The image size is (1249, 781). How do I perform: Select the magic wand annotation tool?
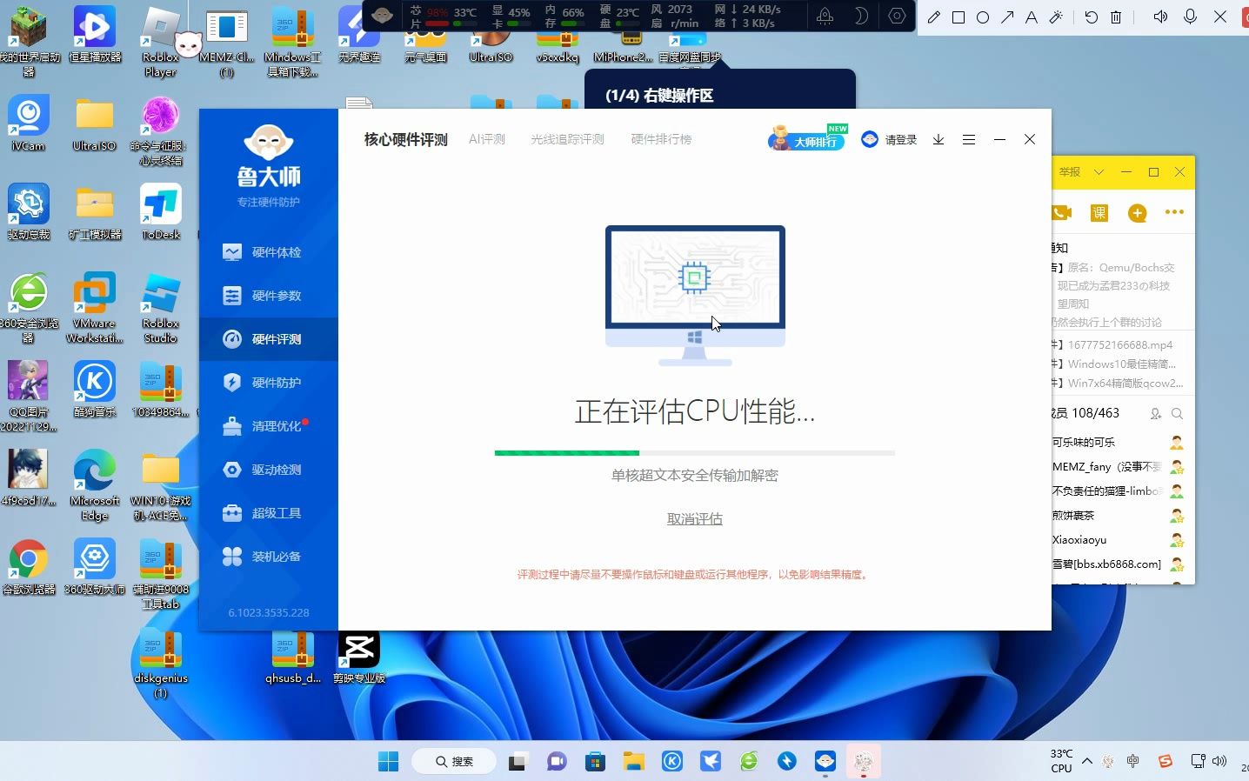point(1056,17)
